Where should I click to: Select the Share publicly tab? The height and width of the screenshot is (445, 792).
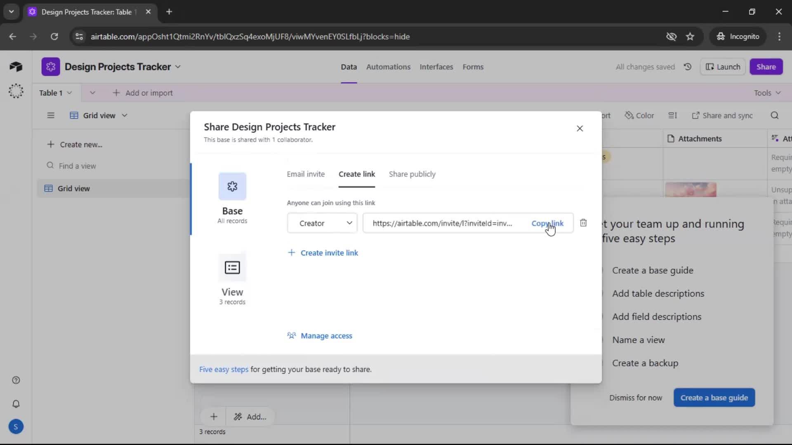[x=412, y=174]
